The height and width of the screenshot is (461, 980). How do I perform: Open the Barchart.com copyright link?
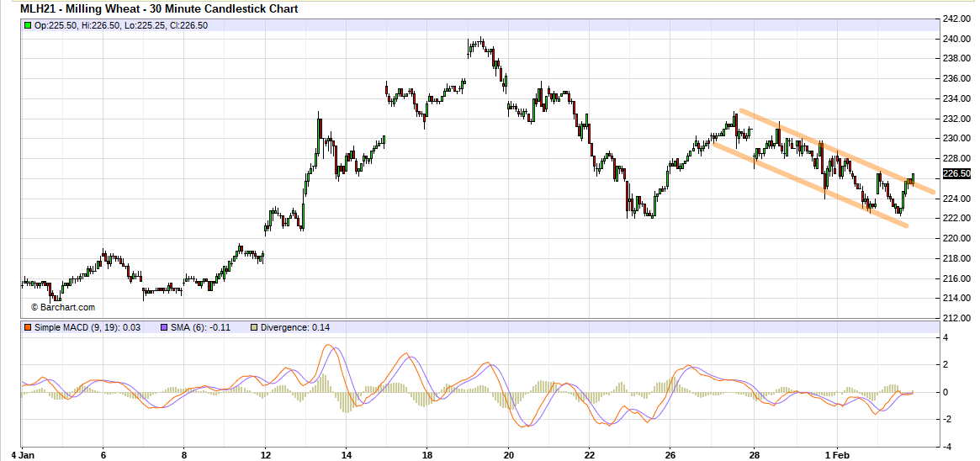[63, 308]
